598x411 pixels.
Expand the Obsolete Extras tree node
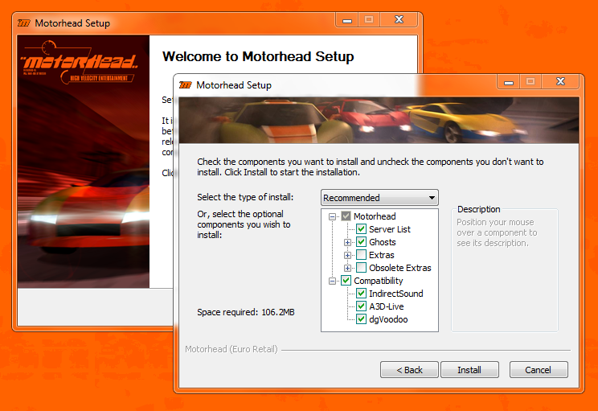[348, 268]
